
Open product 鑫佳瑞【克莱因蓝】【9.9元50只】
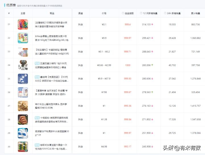pos(52,79)
